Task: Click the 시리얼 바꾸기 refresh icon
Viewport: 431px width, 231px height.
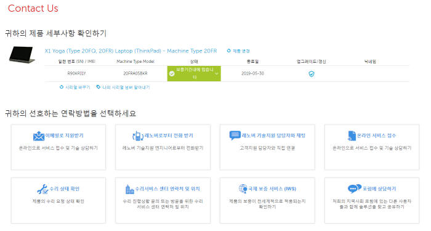Action: (62, 87)
